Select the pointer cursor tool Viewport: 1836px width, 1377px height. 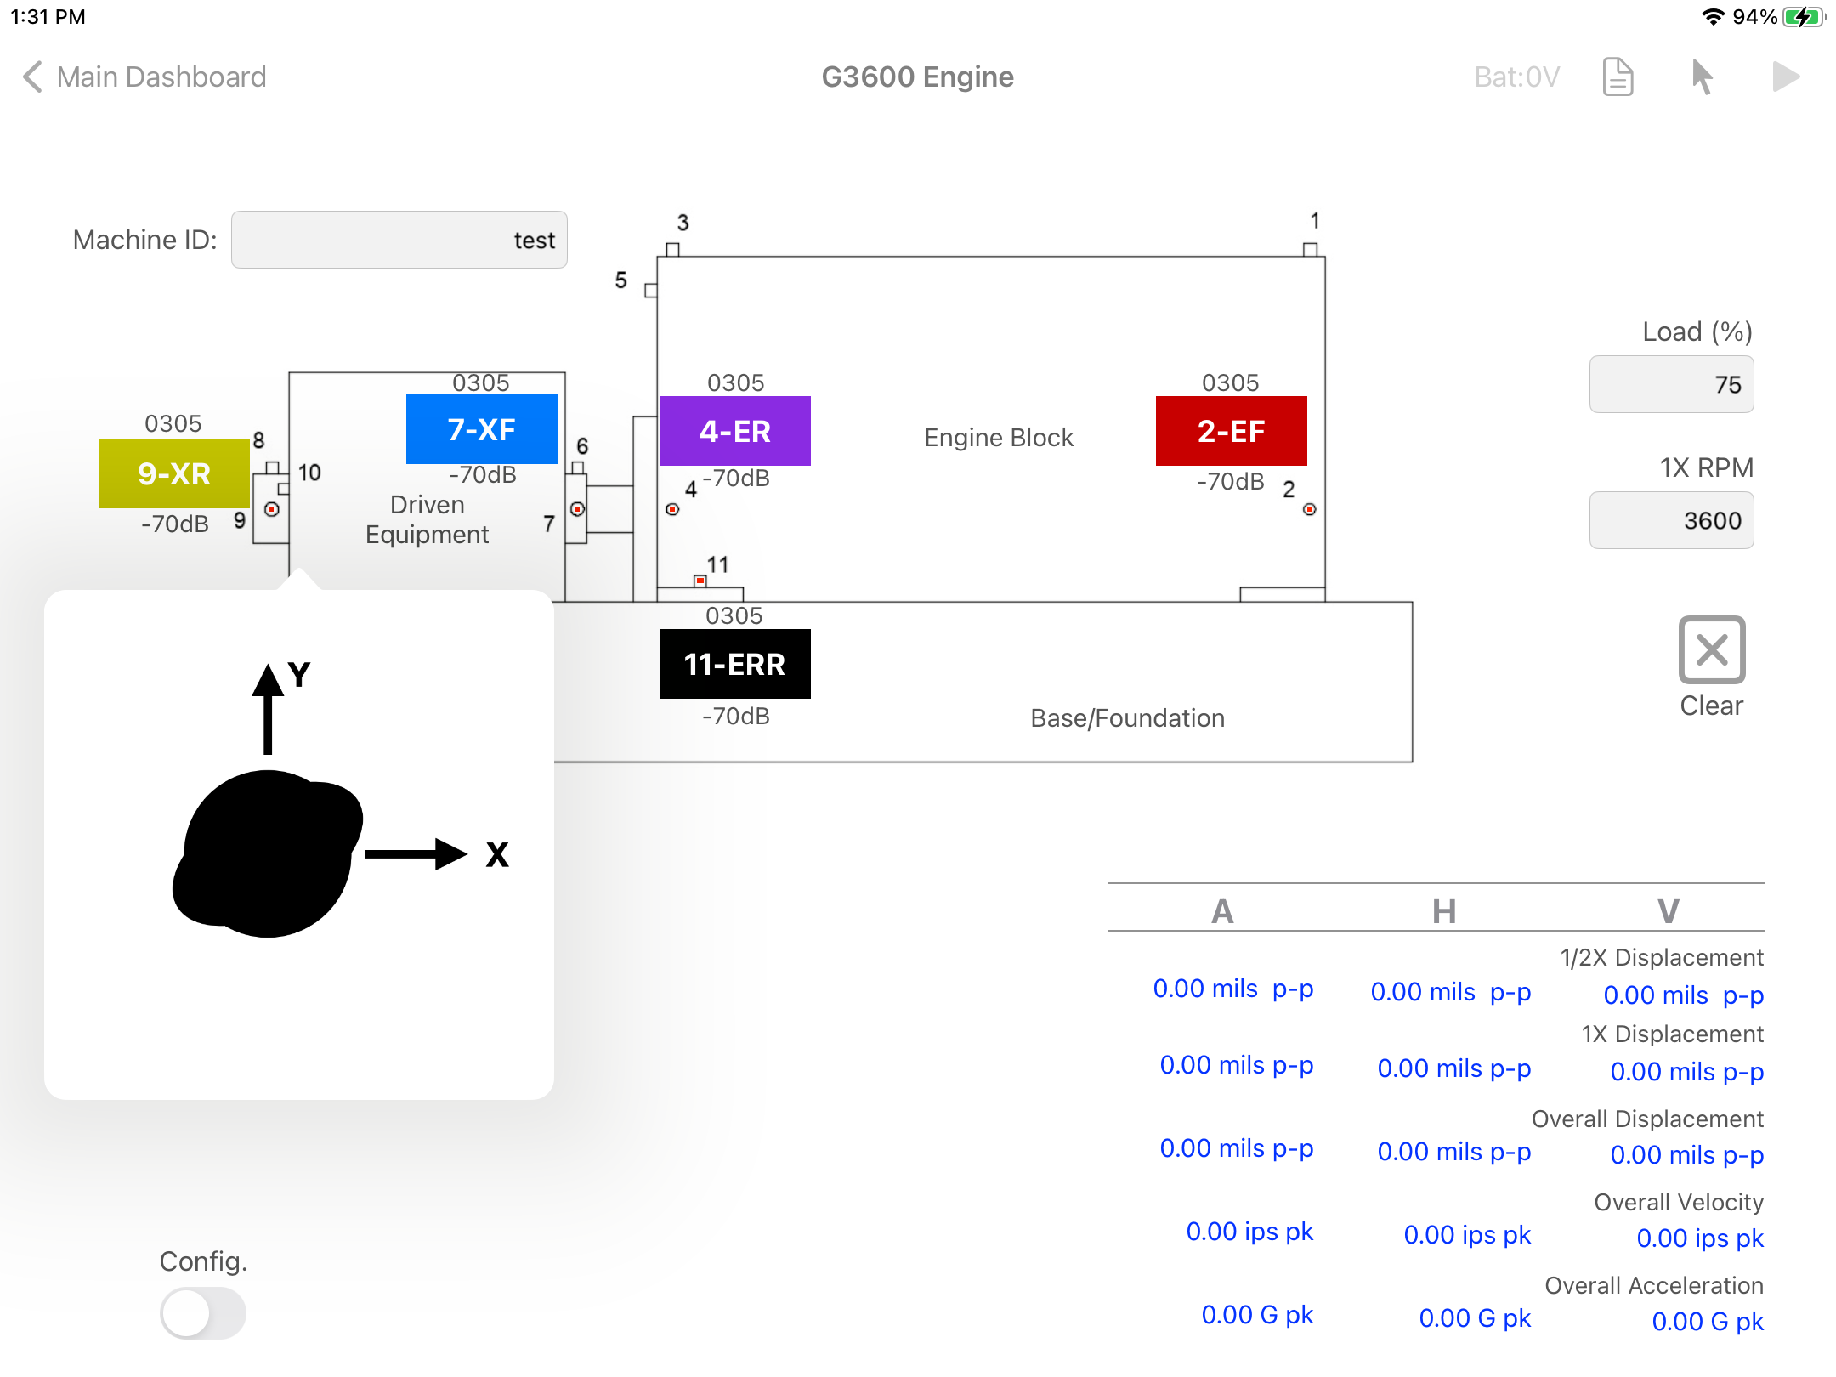(x=1702, y=77)
